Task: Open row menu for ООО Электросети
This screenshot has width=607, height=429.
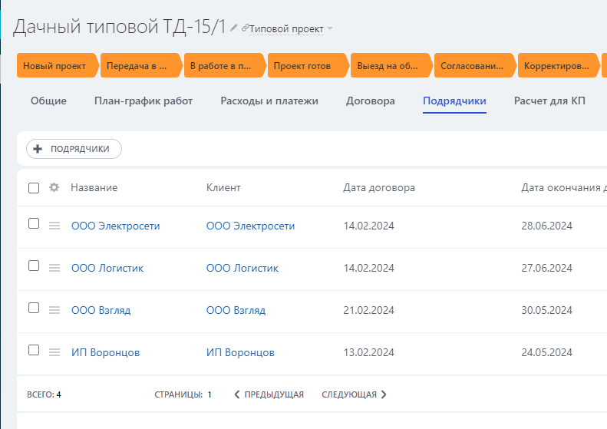Action: click(x=54, y=226)
